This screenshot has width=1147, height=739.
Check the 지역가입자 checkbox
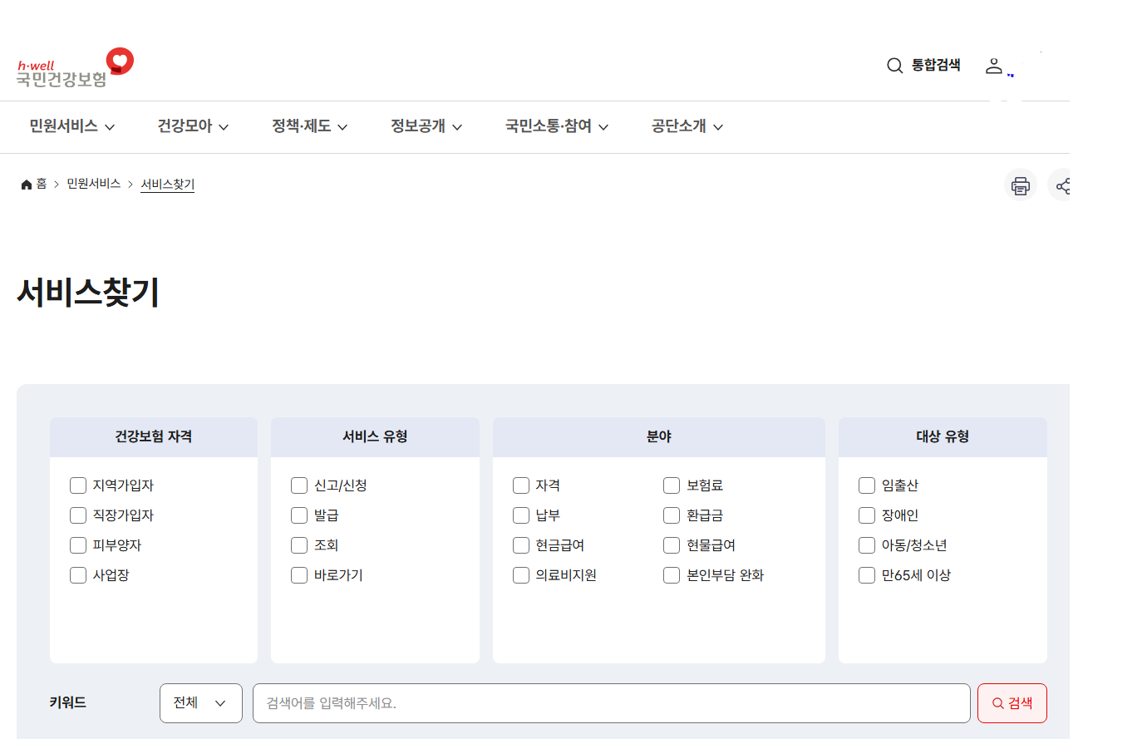coord(78,485)
